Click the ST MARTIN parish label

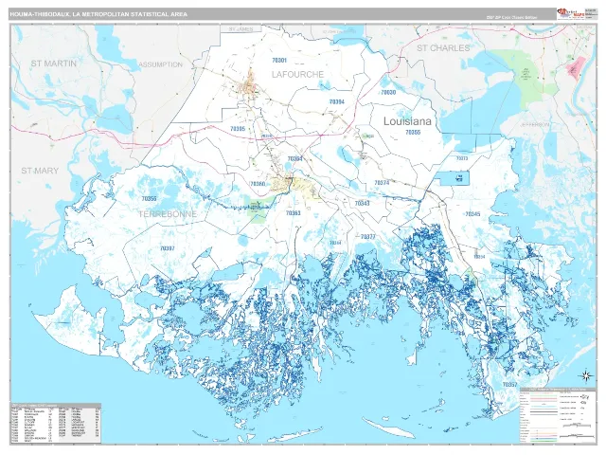pyautogui.click(x=54, y=64)
